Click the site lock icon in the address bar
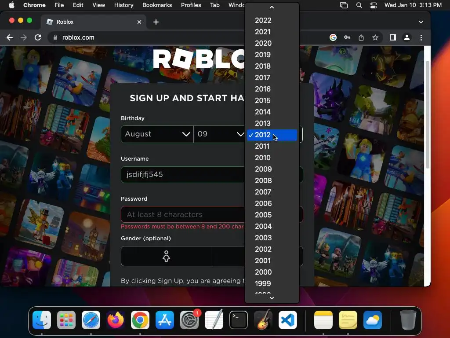Screen dimensions: 450x338 [55, 38]
